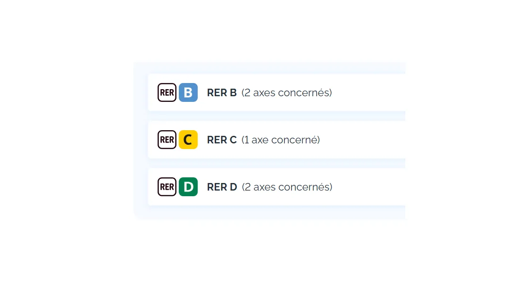Click the RER logo beside the yellow C badge

tap(167, 140)
